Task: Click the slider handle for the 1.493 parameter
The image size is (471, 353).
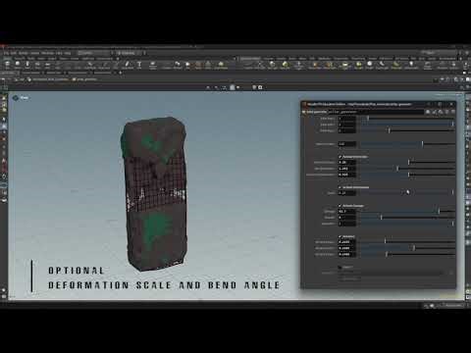Action: 397,169
